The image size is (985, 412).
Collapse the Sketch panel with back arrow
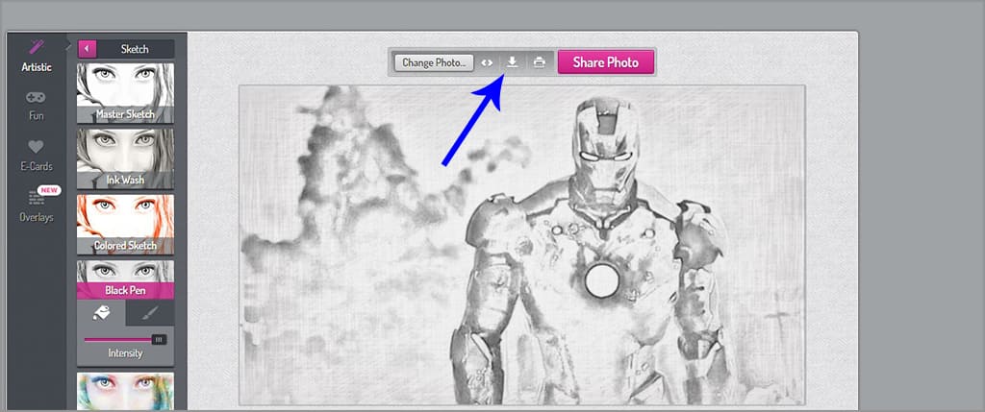pyautogui.click(x=88, y=49)
